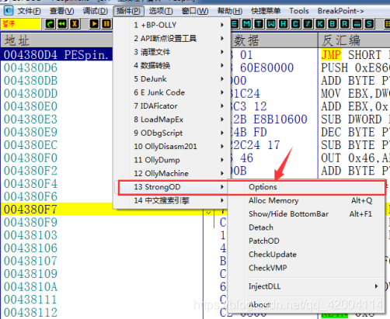Open the Executable modules (E) window icon
The width and height of the screenshot is (390, 319).
[235, 24]
